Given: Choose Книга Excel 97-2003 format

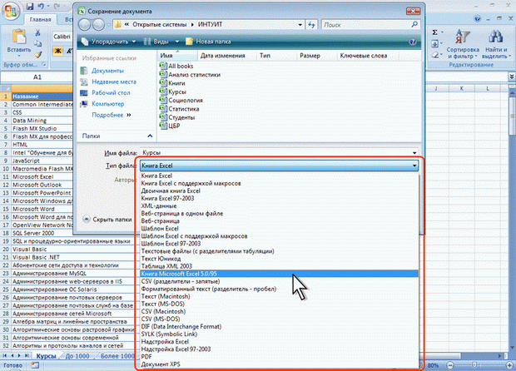Looking at the screenshot, I should pos(279,198).
